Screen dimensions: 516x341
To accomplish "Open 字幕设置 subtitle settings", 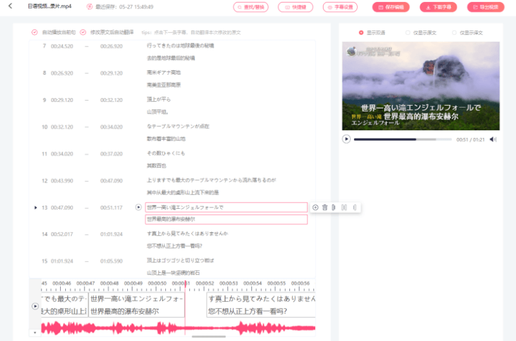I will [x=340, y=7].
